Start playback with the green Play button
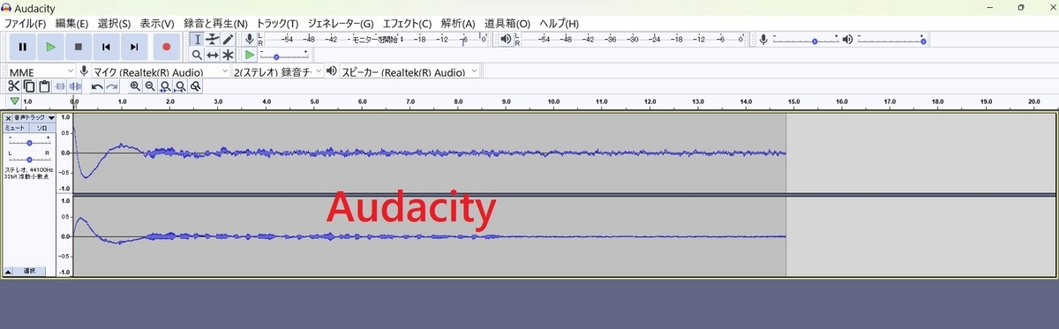This screenshot has width=1059, height=329. pyautogui.click(x=50, y=47)
